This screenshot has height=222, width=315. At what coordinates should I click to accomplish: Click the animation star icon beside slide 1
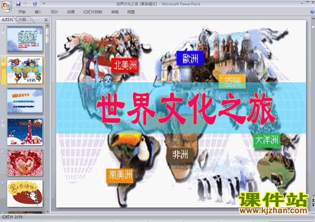[x=3, y=33]
